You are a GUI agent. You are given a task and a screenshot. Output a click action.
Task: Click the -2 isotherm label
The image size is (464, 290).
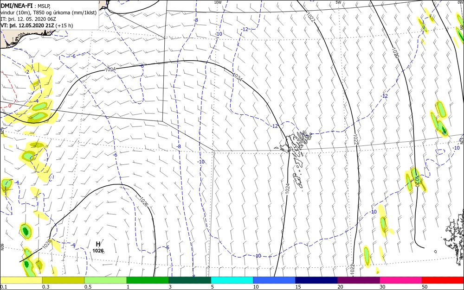click(x=27, y=72)
